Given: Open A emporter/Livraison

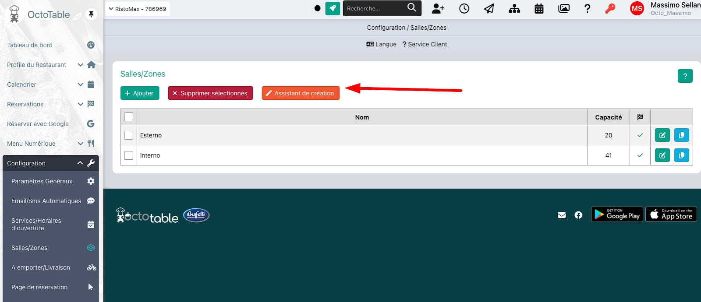Looking at the screenshot, I should click(x=51, y=267).
